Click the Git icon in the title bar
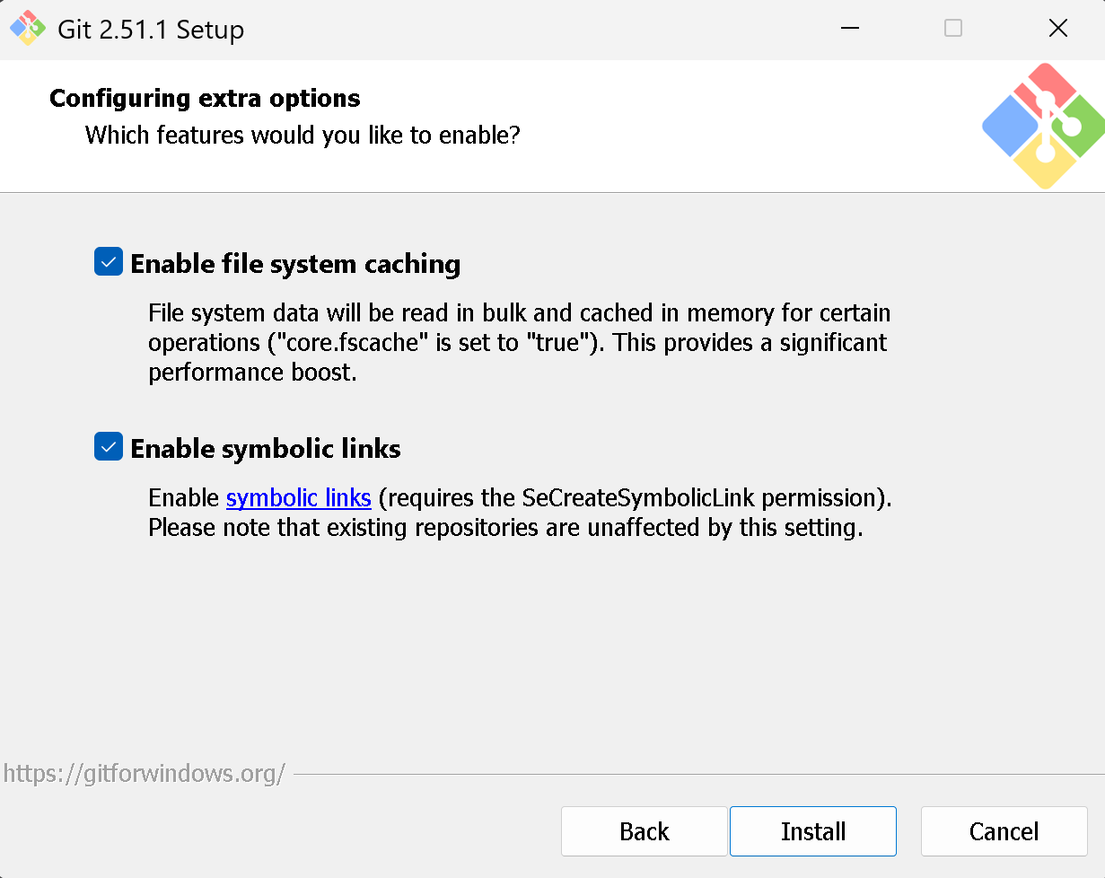 tap(28, 29)
